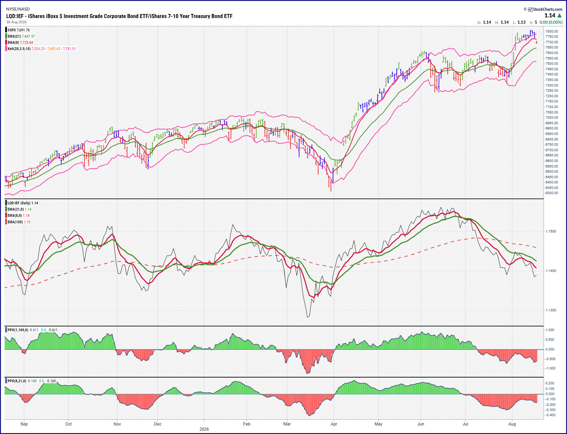Click the 6300 price axis label

(551, 193)
